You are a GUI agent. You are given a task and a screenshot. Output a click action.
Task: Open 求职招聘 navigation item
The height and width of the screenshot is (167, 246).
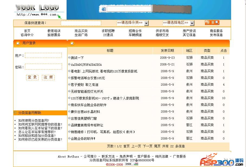[108, 31]
